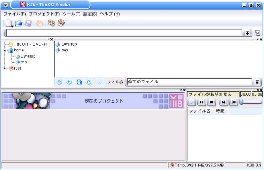Screen dimensions: 264x170
Task: Click the Back navigation arrow
Action: point(69,82)
